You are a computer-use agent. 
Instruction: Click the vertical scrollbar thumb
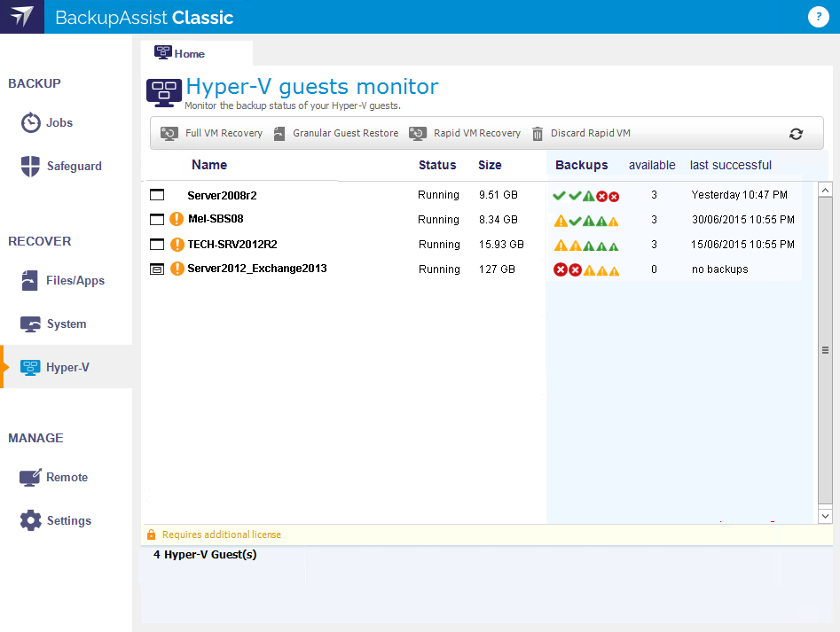pyautogui.click(x=825, y=350)
